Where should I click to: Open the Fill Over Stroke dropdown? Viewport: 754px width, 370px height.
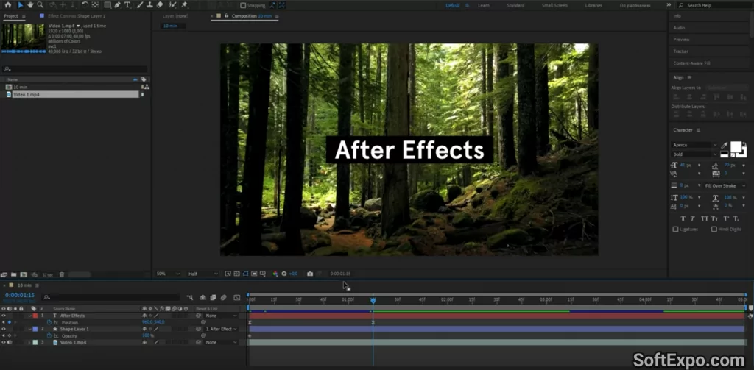(725, 185)
